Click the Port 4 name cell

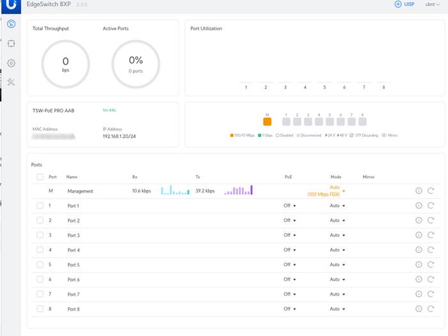point(74,250)
